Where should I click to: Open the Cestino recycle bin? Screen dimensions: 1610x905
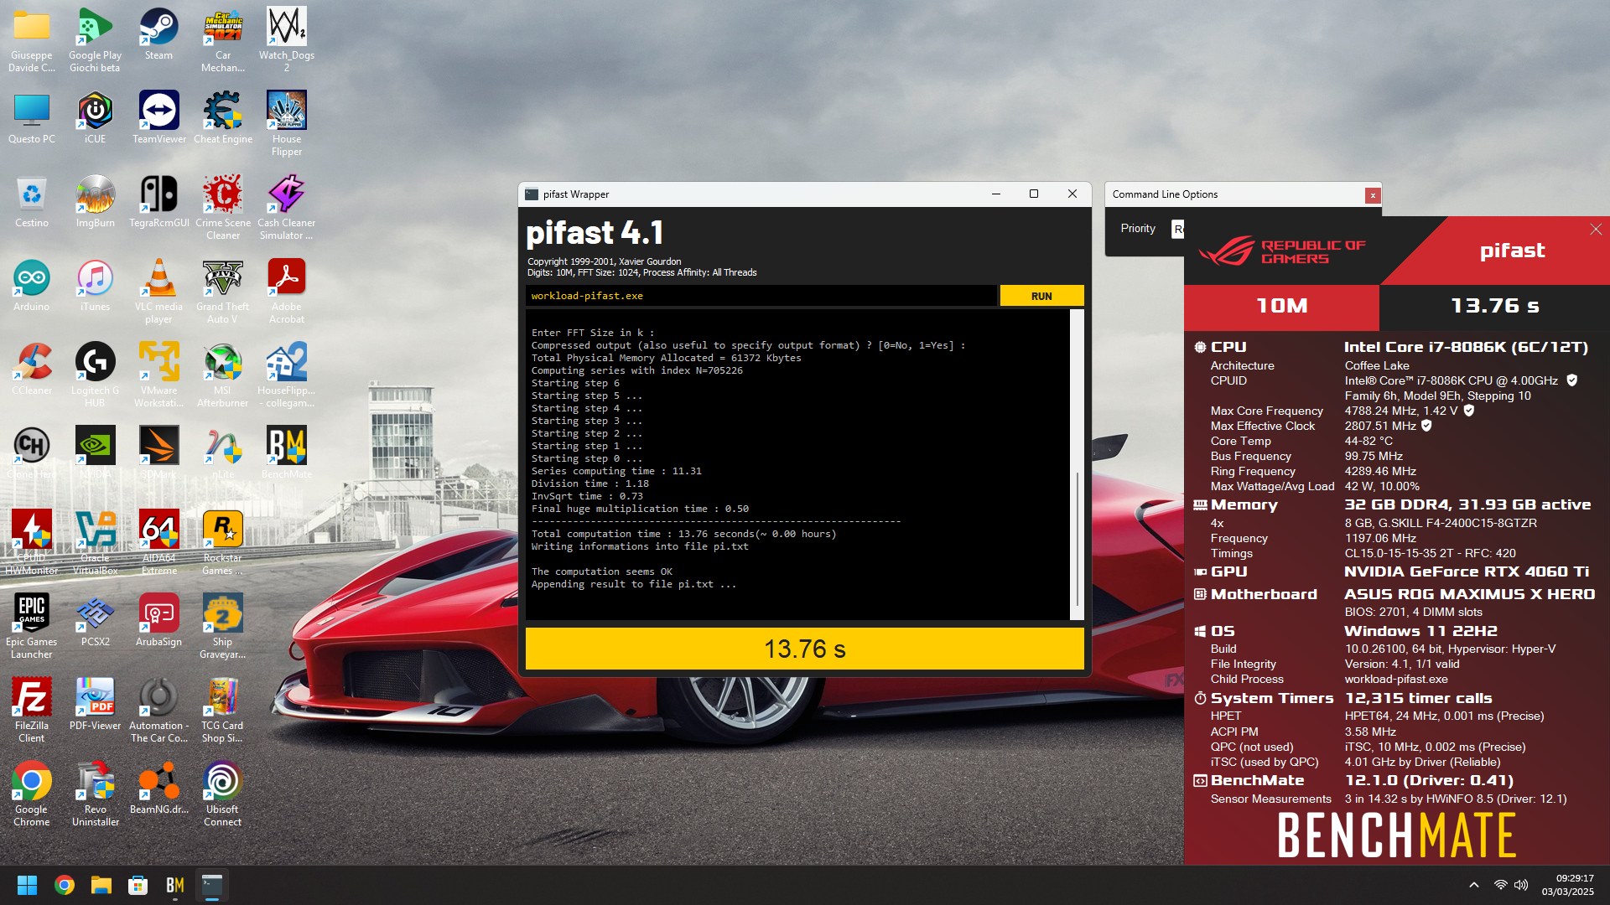click(32, 202)
